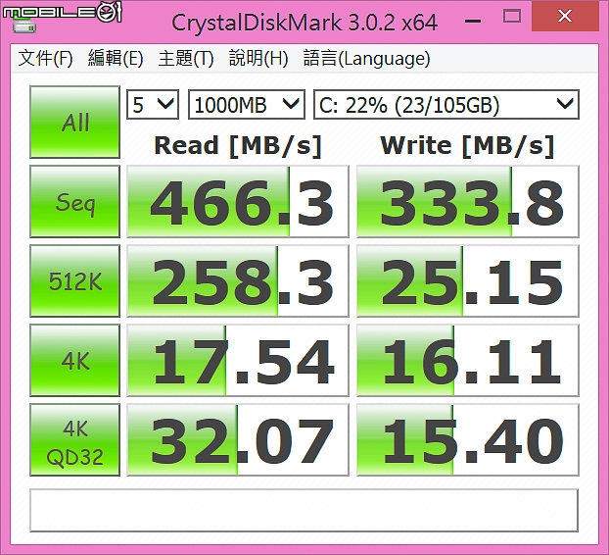Open the 說明(H) menu

click(258, 58)
